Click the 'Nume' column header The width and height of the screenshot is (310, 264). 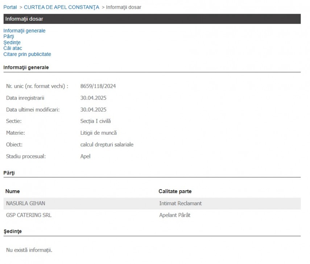(12, 191)
